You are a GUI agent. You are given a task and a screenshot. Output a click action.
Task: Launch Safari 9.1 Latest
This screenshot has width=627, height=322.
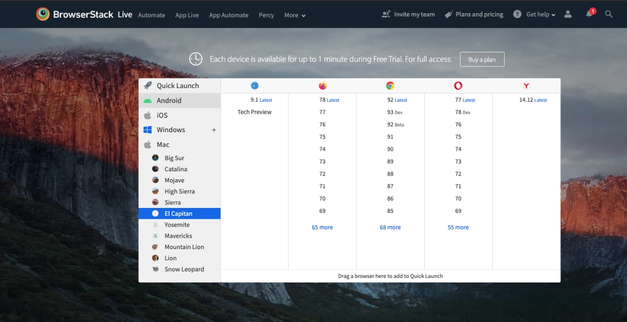[261, 100]
